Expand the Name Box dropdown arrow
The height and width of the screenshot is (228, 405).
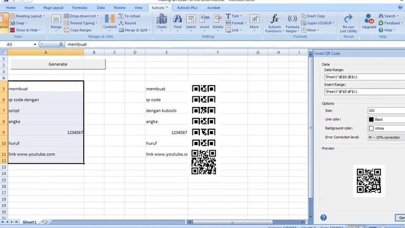click(x=35, y=44)
